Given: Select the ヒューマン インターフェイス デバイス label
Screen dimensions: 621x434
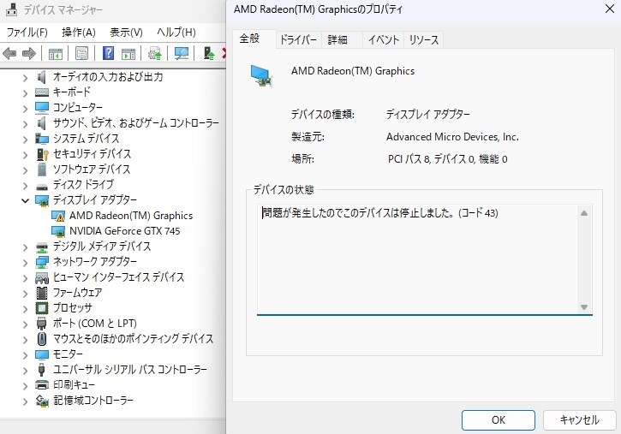Looking at the screenshot, I should [x=118, y=277].
